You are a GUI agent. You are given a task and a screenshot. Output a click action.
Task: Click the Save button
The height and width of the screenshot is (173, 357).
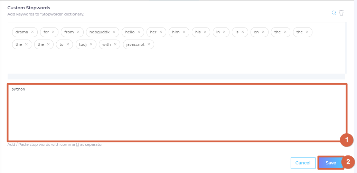click(x=330, y=163)
